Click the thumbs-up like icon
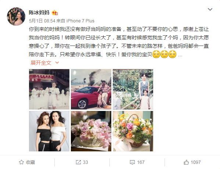This screenshot has width=220, height=169. (186, 162)
